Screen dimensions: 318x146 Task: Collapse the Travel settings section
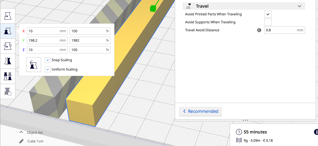click(299, 6)
